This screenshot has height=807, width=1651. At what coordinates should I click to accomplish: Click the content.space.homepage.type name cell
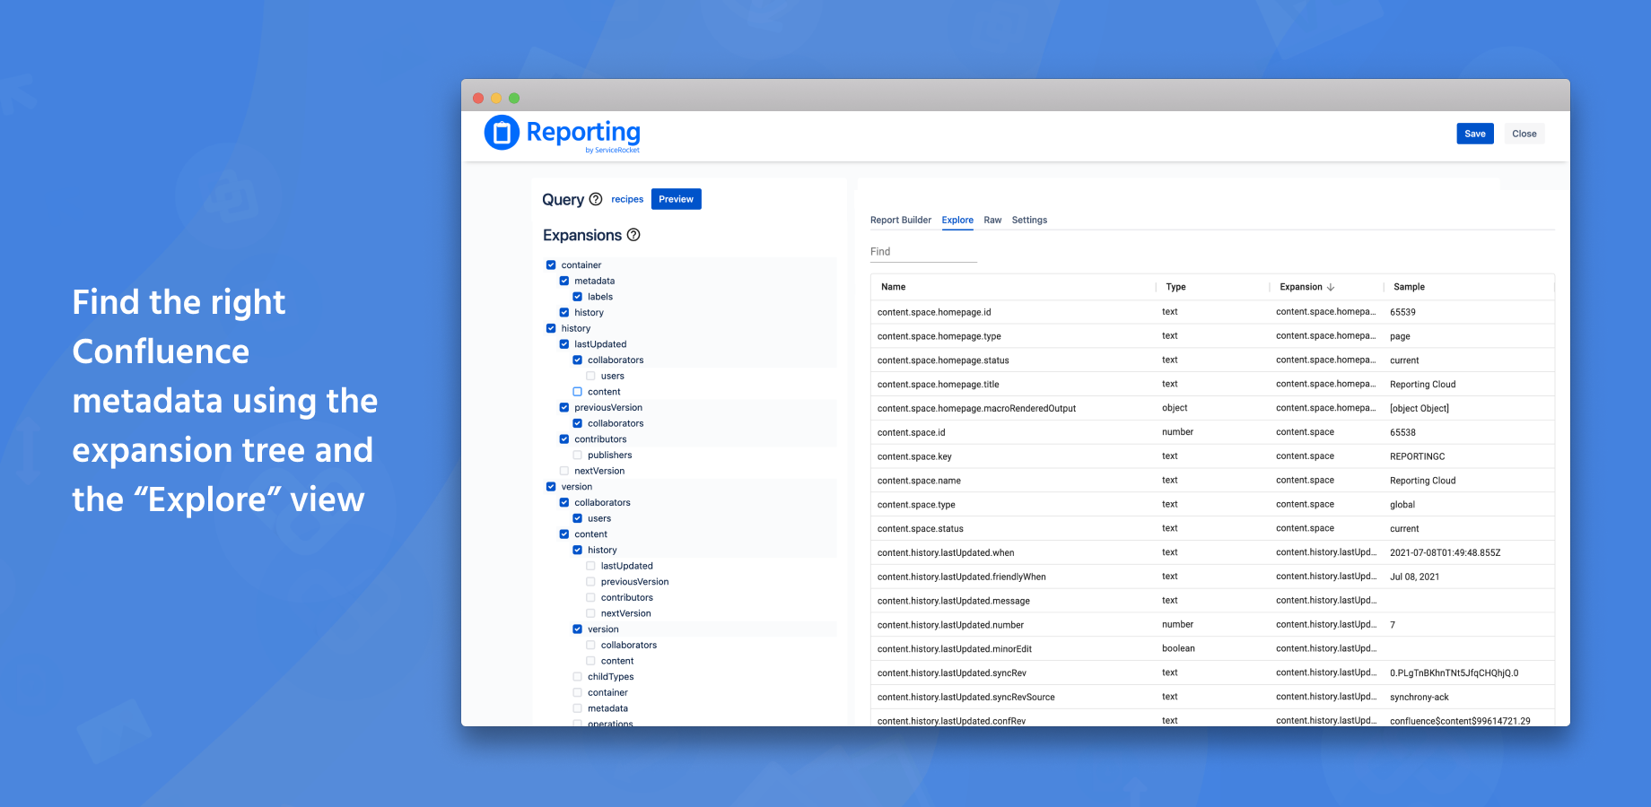coord(939,336)
